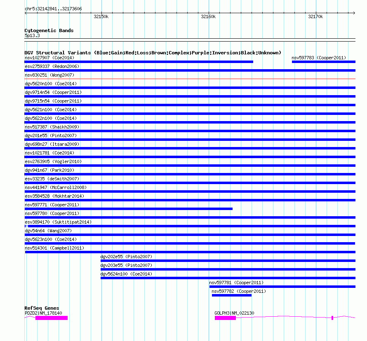The width and height of the screenshot is (367, 341).
Task: Click esv33235 (deSmith2007) label
Action: pyautogui.click(x=52, y=179)
